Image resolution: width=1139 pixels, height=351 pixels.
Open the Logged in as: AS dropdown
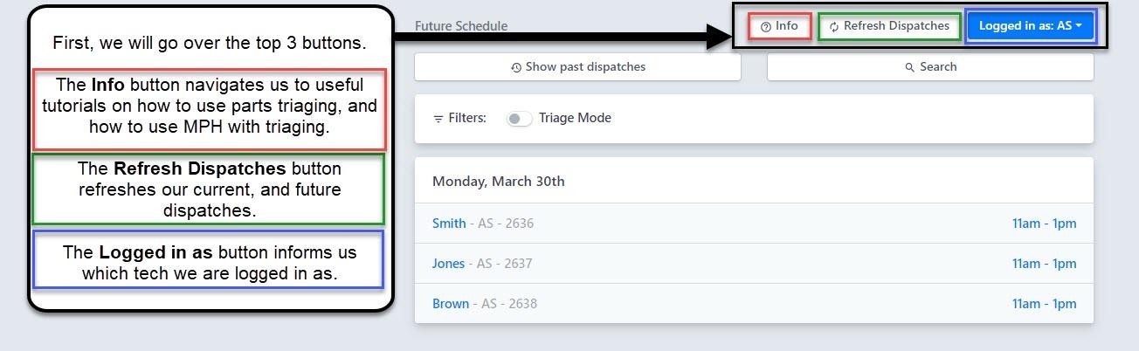pos(1030,26)
